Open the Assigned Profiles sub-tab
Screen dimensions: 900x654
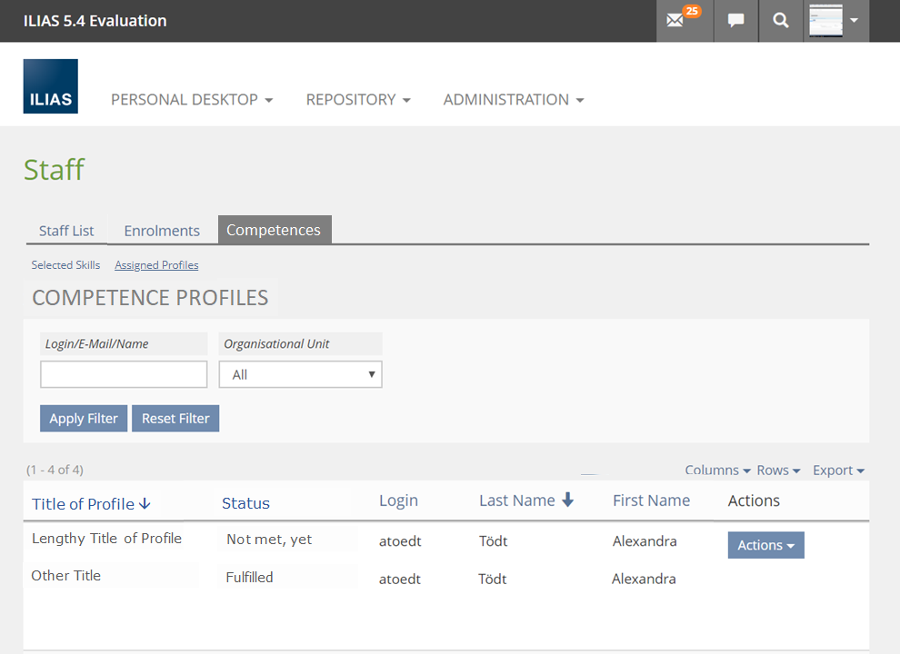point(156,265)
